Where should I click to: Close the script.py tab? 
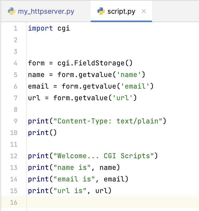click(144, 11)
